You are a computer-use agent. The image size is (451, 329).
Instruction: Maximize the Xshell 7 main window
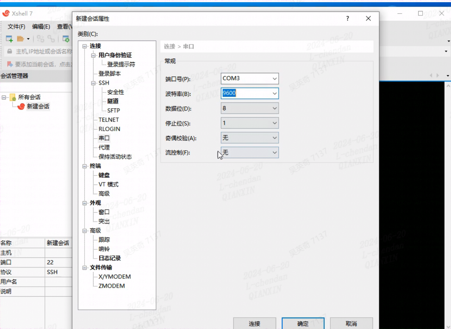pos(420,13)
